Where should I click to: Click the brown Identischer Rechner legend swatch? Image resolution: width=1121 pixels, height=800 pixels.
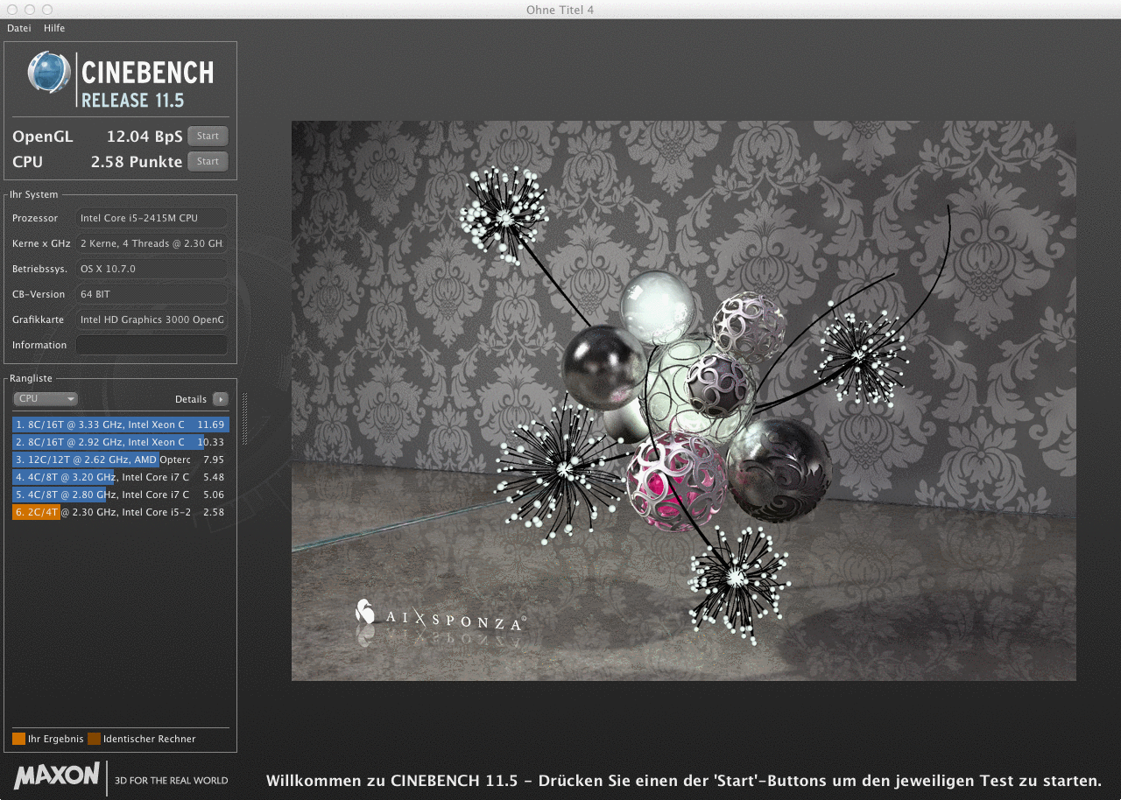tap(94, 739)
